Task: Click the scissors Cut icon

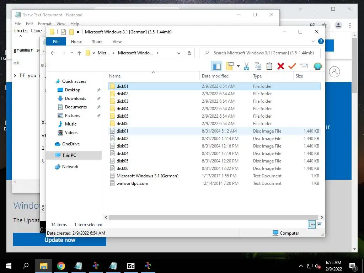Action: tap(246, 66)
